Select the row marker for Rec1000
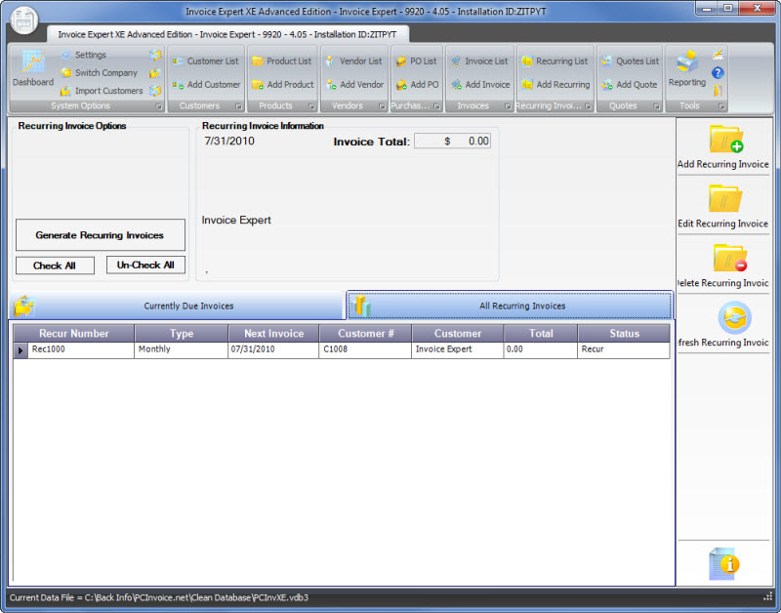The width and height of the screenshot is (781, 613). click(x=21, y=350)
